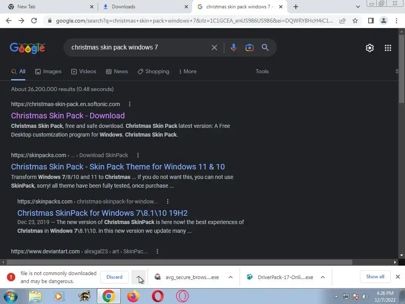Switch to News results
The width and height of the screenshot is (405, 304).
pyautogui.click(x=117, y=72)
